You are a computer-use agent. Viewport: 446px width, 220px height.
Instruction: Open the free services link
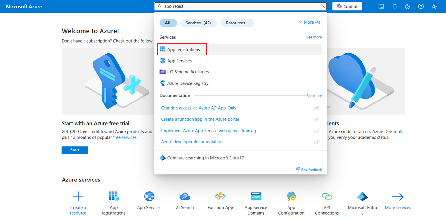125,138
